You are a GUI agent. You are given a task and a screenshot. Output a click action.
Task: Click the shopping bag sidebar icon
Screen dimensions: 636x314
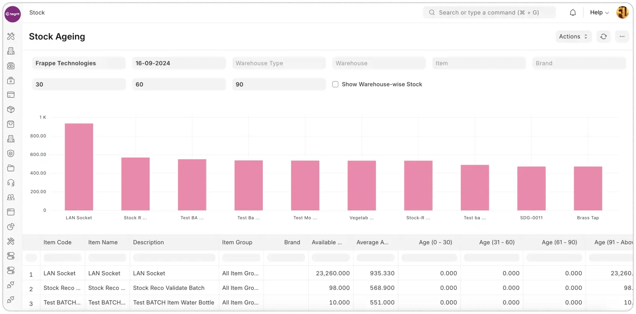pyautogui.click(x=11, y=124)
